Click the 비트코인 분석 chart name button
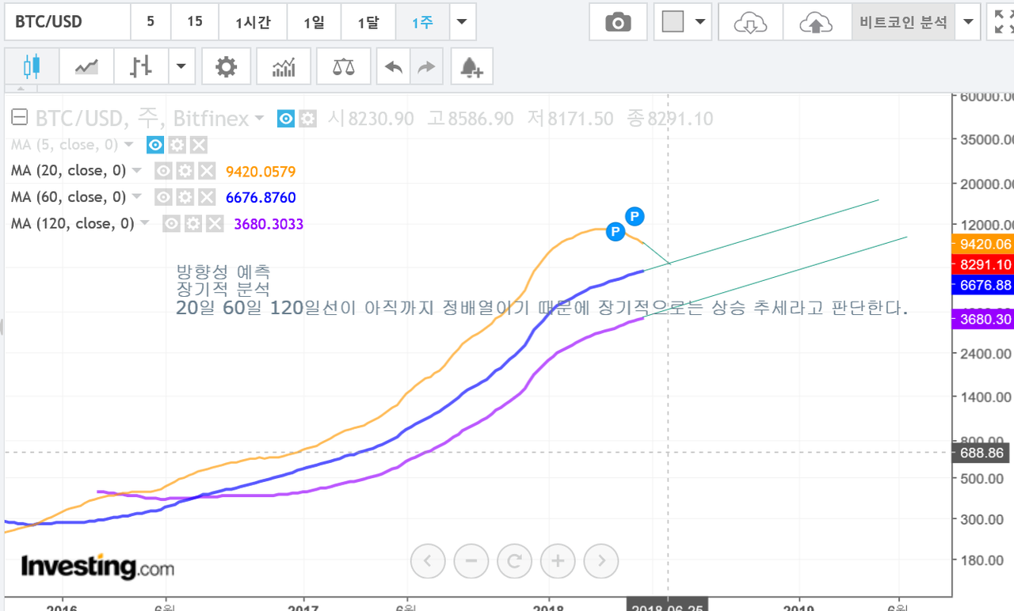This screenshot has height=611, width=1014. tap(903, 22)
